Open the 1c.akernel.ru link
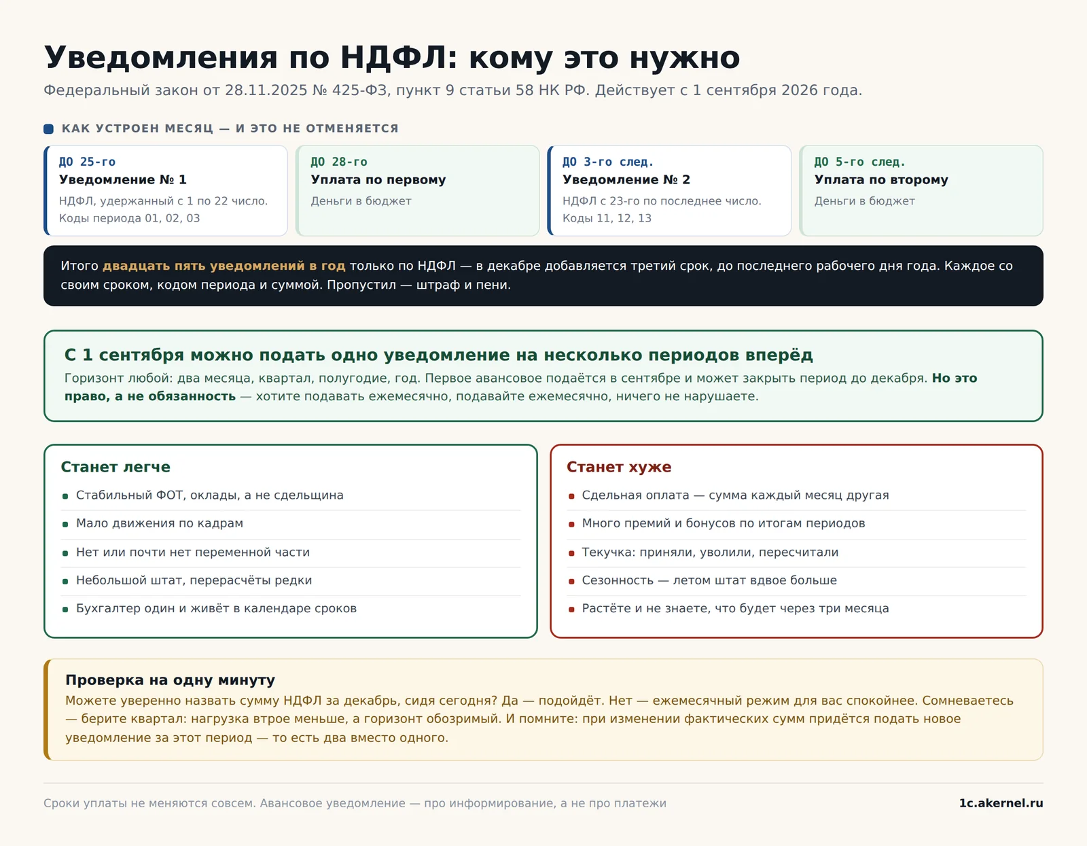Image resolution: width=1087 pixels, height=846 pixels. [1001, 803]
